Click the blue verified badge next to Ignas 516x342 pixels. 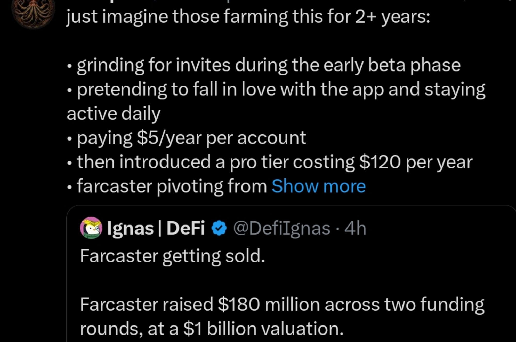(x=219, y=228)
